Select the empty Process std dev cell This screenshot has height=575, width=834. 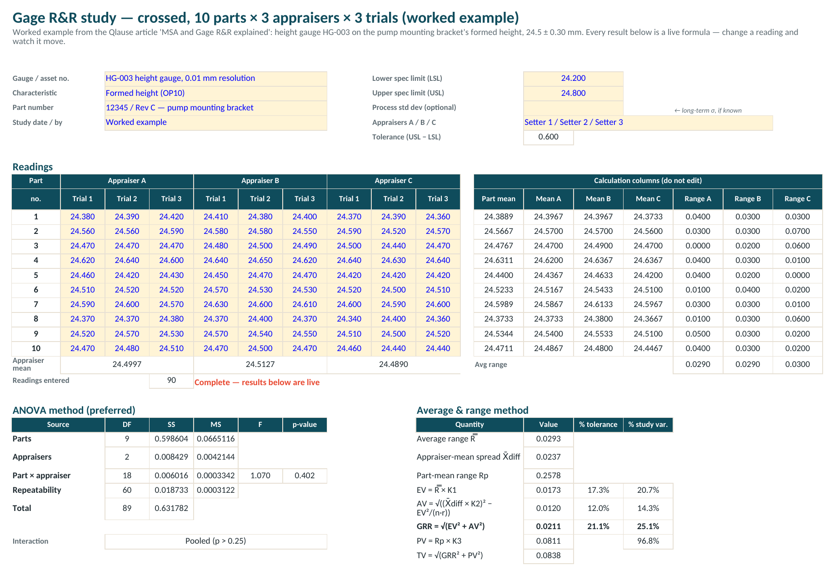click(573, 108)
